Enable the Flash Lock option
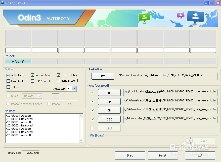 [8, 81]
